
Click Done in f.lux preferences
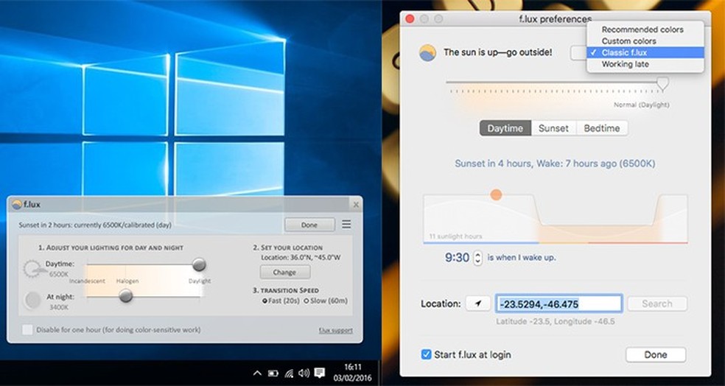[656, 354]
